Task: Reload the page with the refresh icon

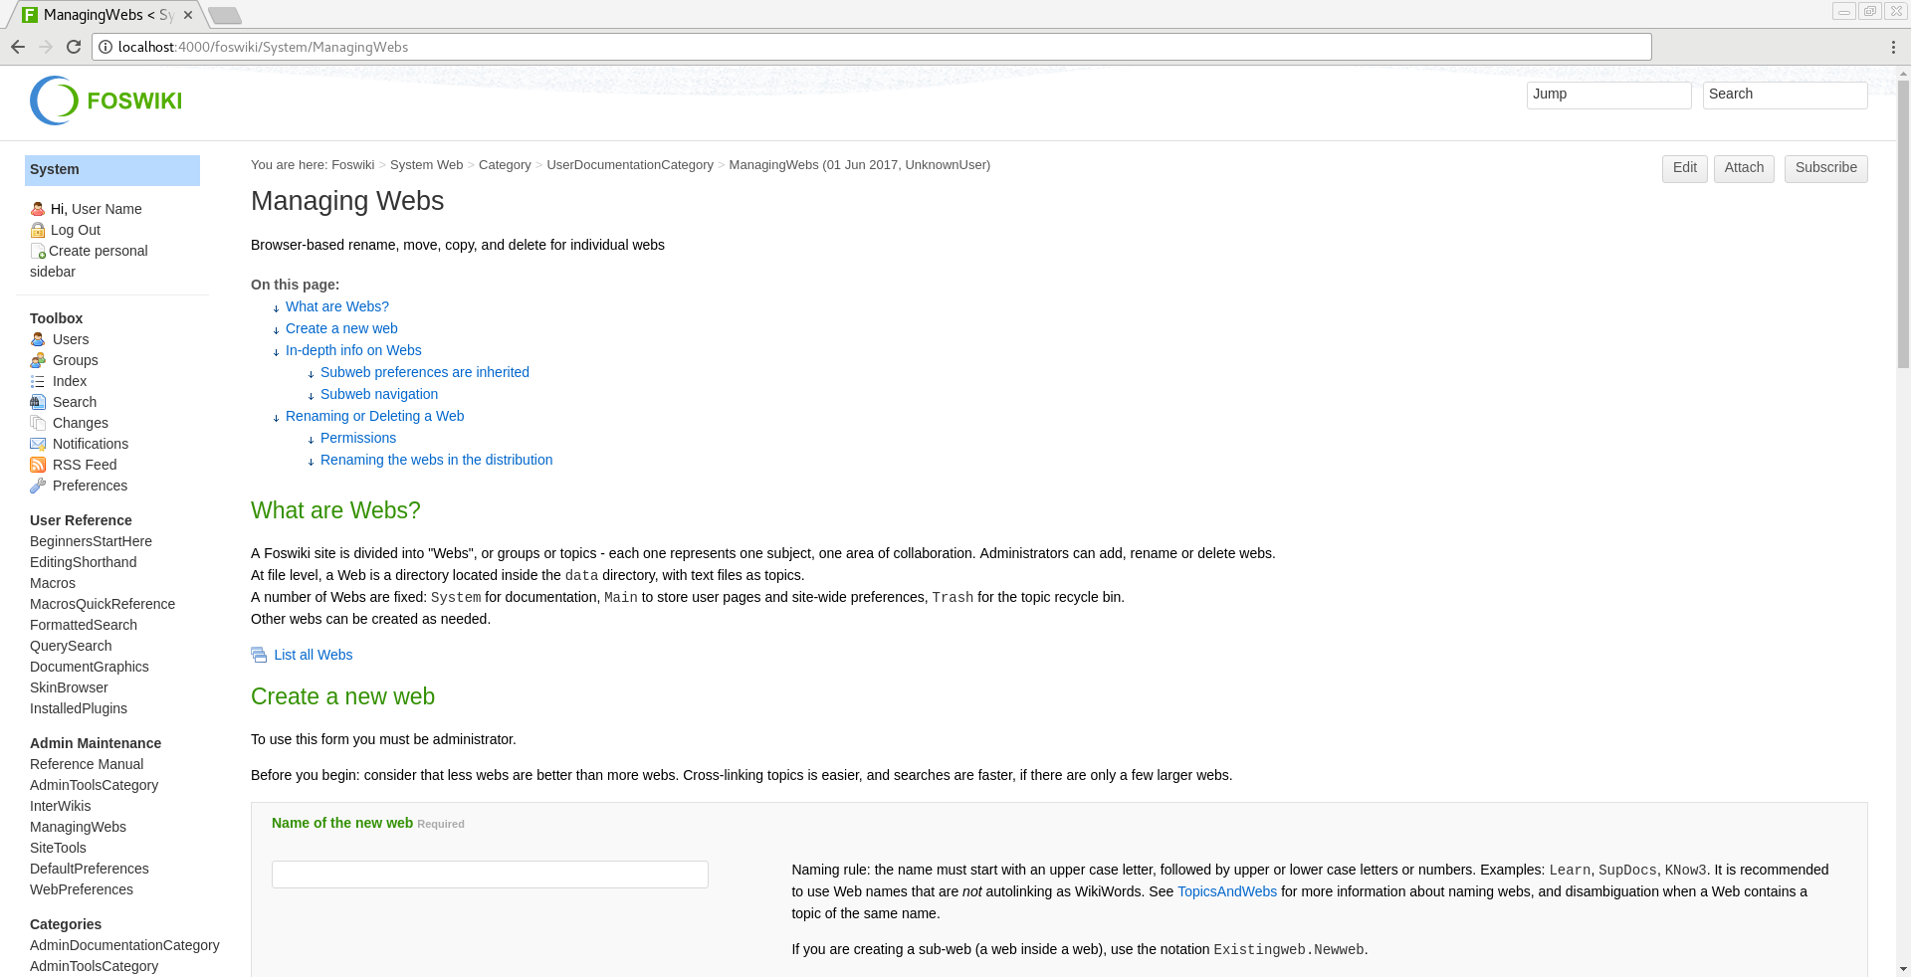Action: pyautogui.click(x=74, y=47)
